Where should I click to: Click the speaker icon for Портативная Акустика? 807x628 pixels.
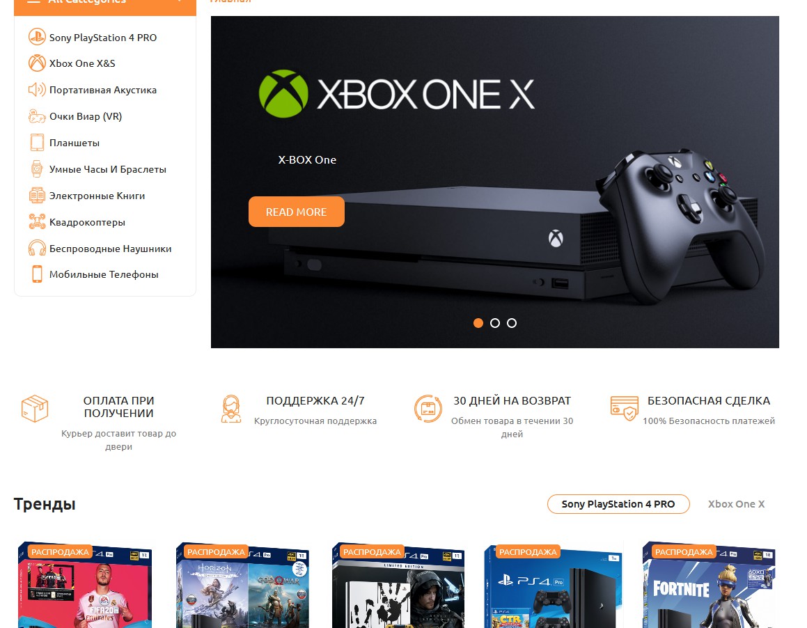(x=37, y=90)
